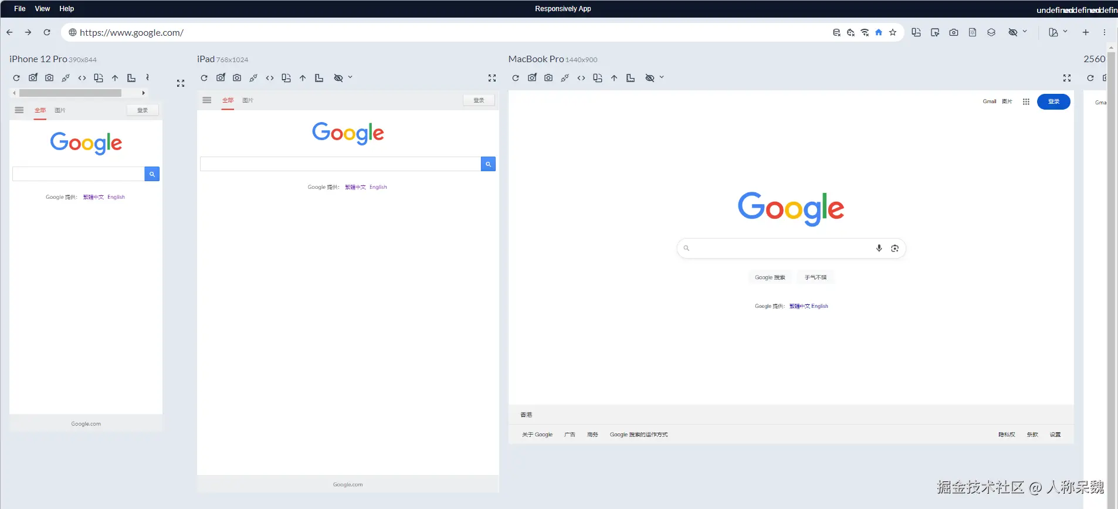Reload all device previews from the address bar

[x=47, y=32]
